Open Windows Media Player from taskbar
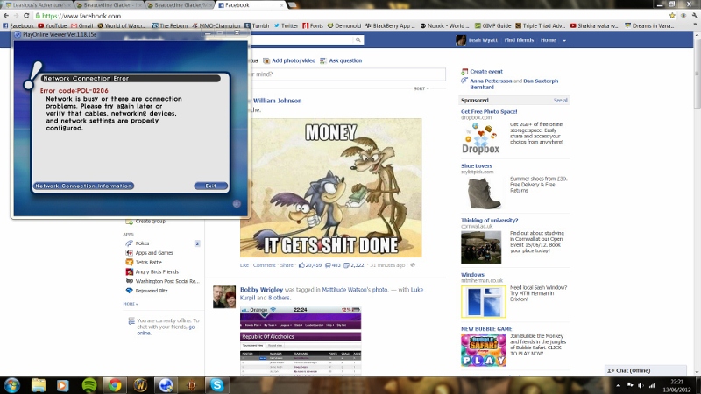701x394 pixels. click(x=63, y=384)
